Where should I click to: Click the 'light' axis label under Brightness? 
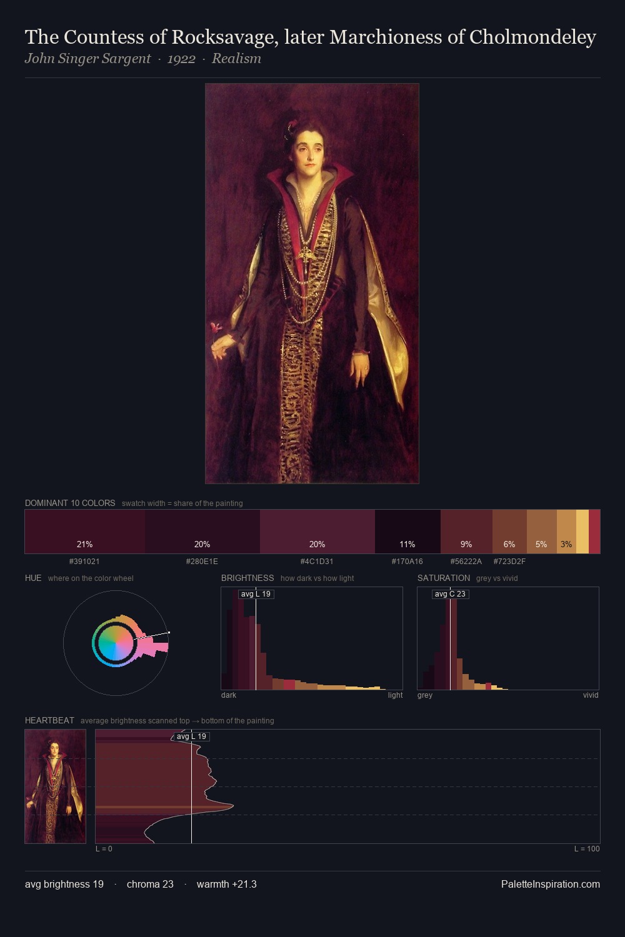[x=395, y=695]
